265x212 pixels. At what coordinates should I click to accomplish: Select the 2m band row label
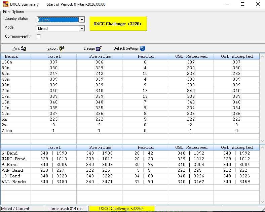[4, 125]
